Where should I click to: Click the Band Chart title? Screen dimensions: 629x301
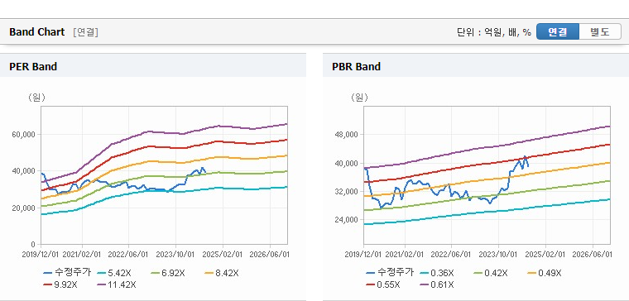pyautogui.click(x=37, y=32)
